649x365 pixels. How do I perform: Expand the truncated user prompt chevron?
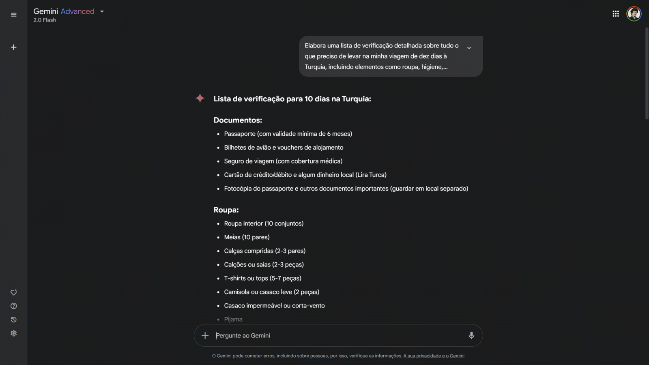pos(469,48)
